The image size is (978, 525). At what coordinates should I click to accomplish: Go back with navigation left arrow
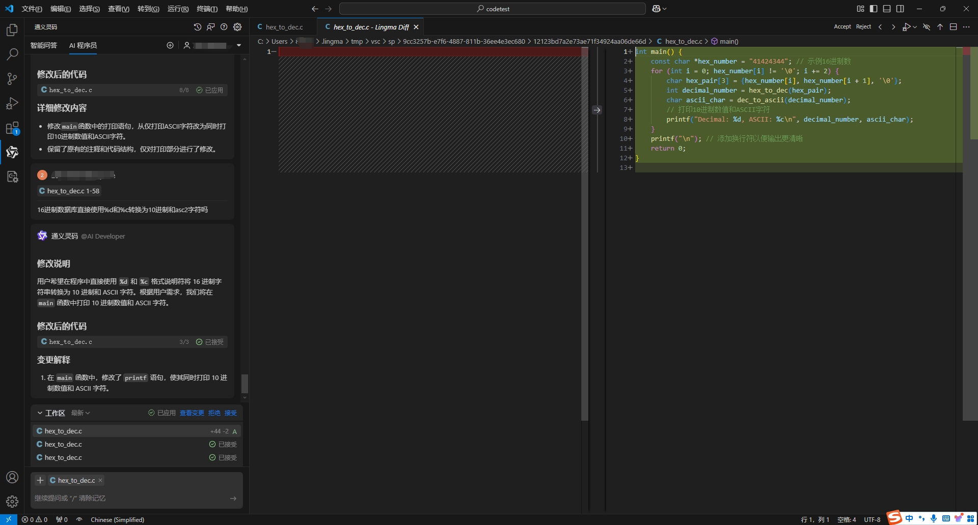pyautogui.click(x=315, y=9)
